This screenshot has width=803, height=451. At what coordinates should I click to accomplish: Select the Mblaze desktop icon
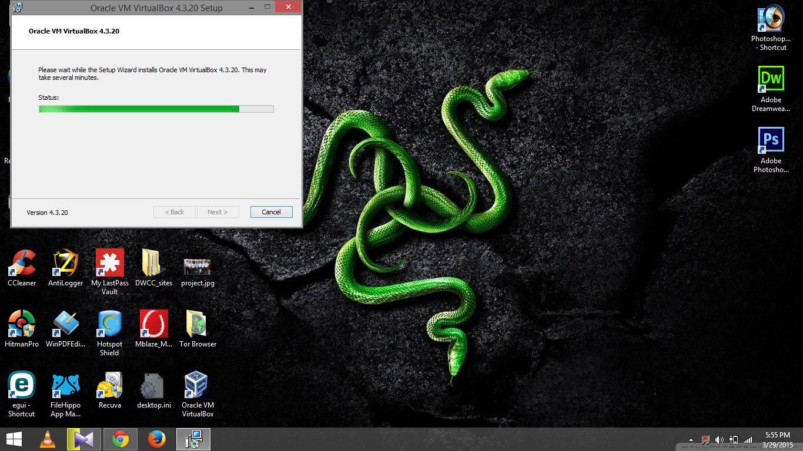153,329
